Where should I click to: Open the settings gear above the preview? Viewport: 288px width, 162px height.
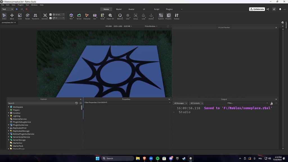pos(282,22)
